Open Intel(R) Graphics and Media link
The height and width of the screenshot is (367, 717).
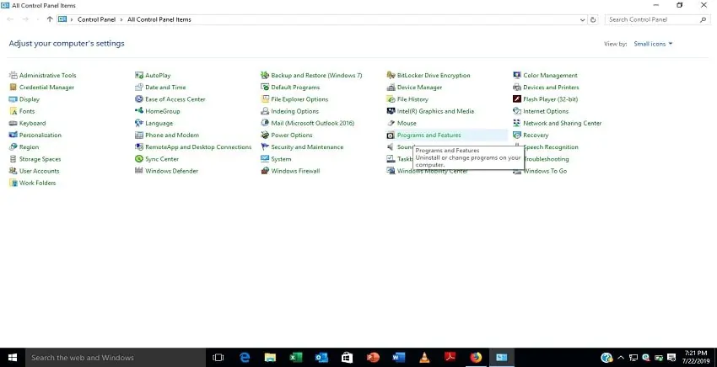point(436,111)
